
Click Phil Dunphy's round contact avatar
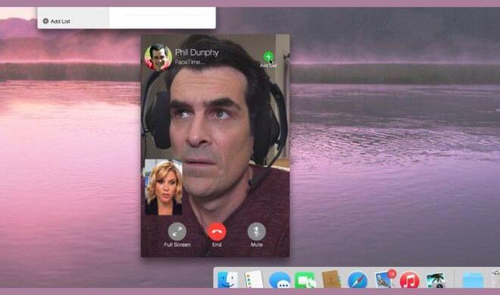click(158, 57)
